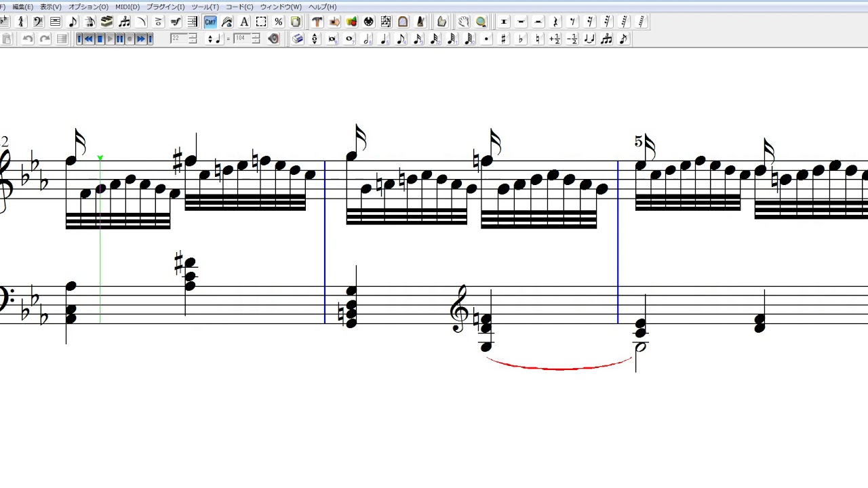868x488 pixels.
Task: Select the whole note duration
Action: click(350, 39)
